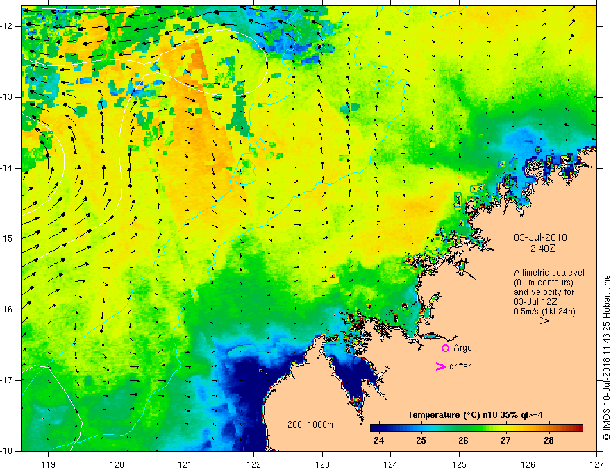Click the colour bar tick label 25
Viewport: 611px width, 472px height.
click(x=421, y=441)
